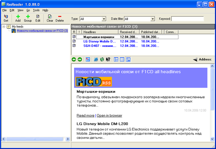Click the preview pane scroll up arrow
The height and width of the screenshot is (149, 216).
(x=212, y=66)
